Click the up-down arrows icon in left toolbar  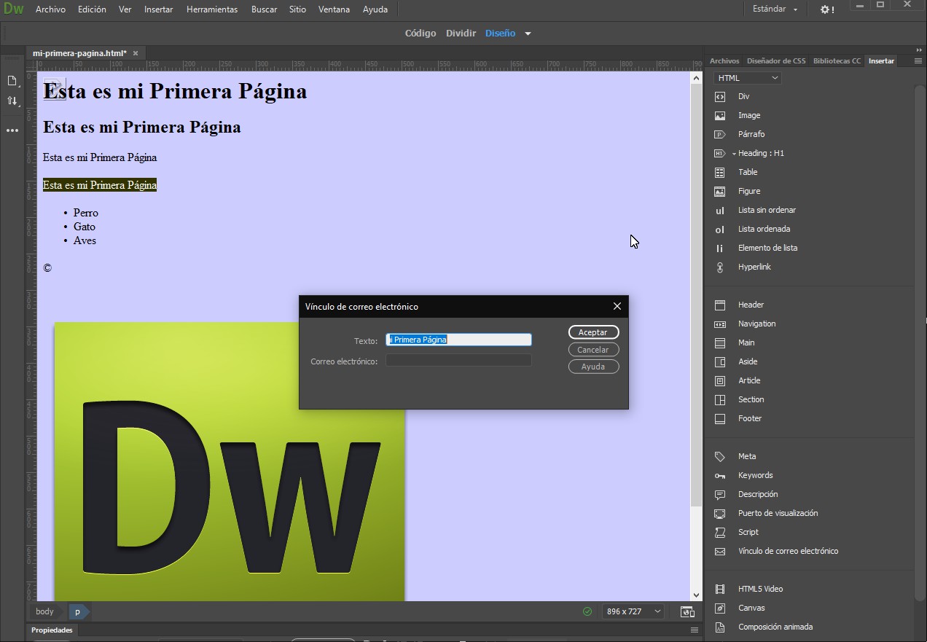tap(12, 101)
